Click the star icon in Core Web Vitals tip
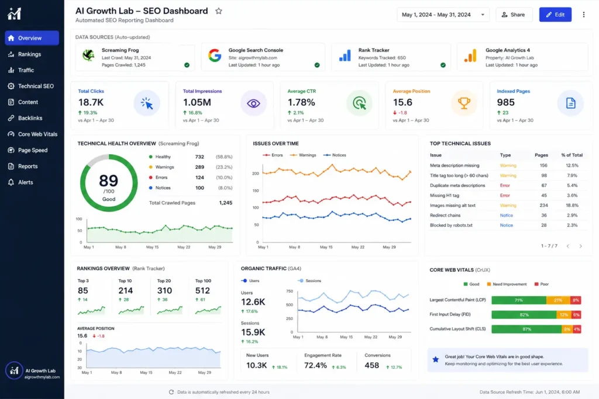The image size is (599, 399). tap(435, 359)
